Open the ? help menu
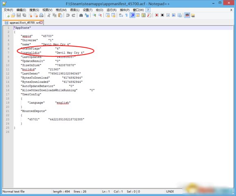 148,10
